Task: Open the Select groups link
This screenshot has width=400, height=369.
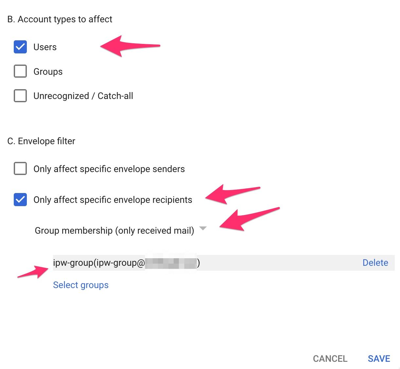Action: tap(81, 285)
